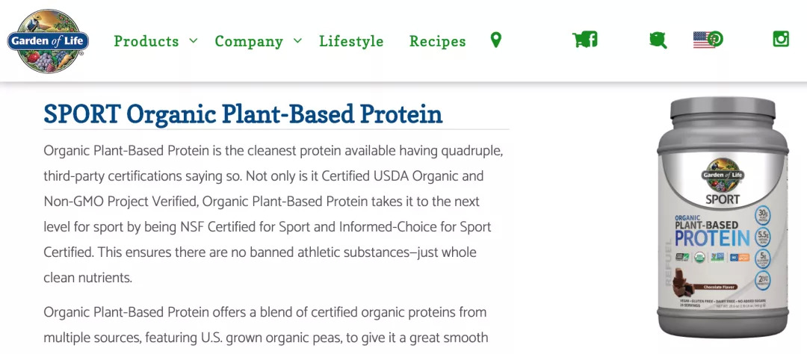
Task: Open the Pinterest icon
Action: (716, 39)
